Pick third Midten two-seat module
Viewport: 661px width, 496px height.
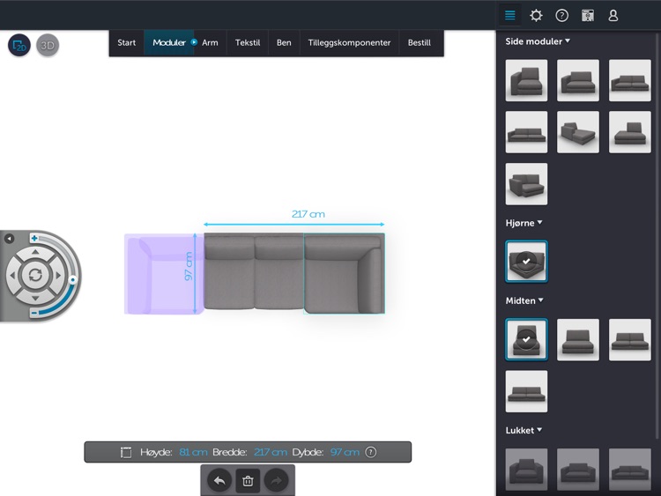[630, 340]
